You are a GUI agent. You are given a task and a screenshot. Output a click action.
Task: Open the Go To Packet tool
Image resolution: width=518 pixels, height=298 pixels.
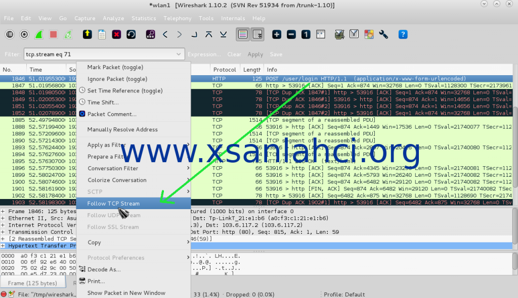point(194,34)
